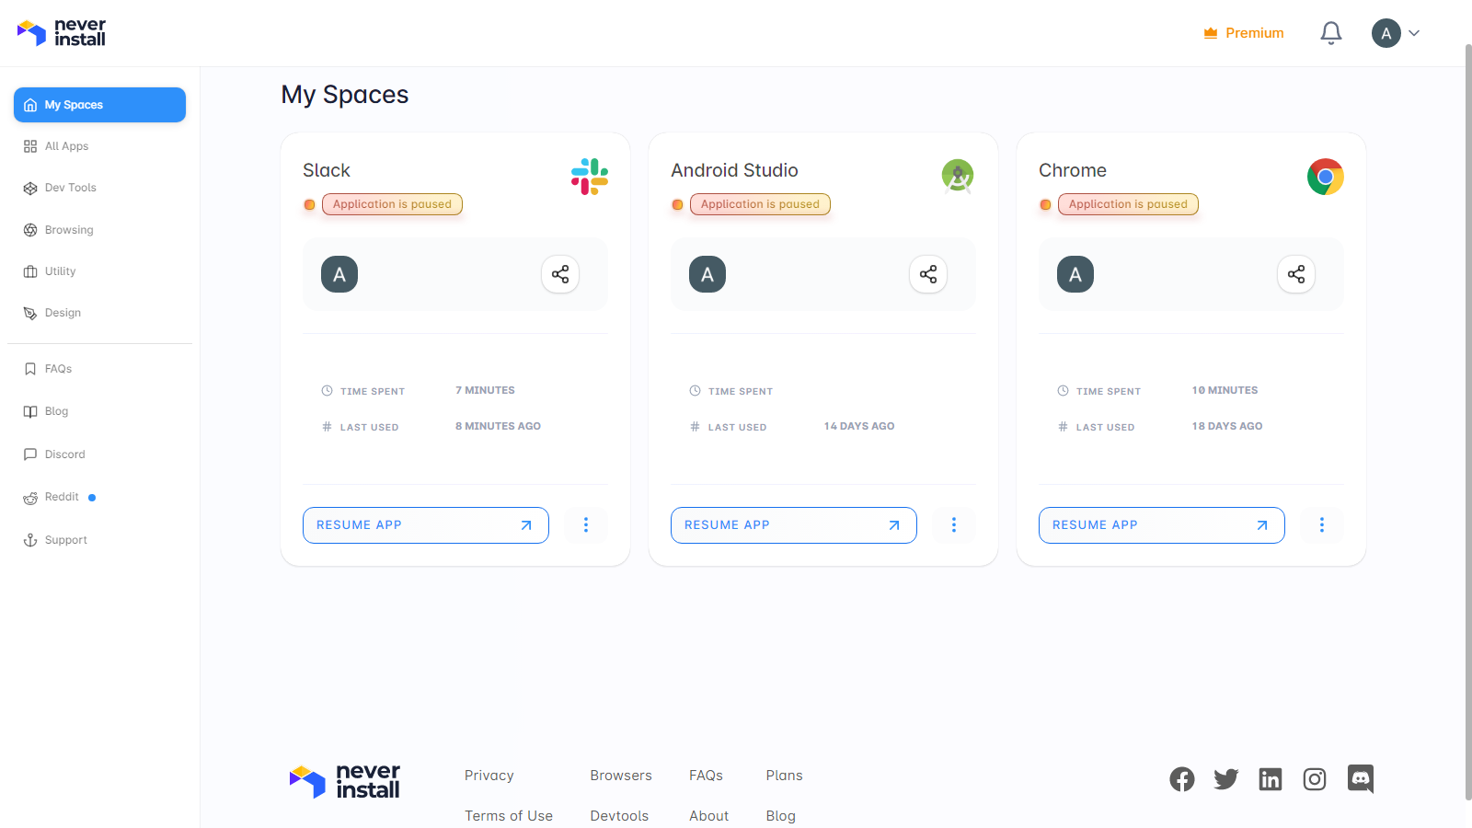Open Devtools footer link
Image resolution: width=1472 pixels, height=828 pixels.
(x=619, y=816)
